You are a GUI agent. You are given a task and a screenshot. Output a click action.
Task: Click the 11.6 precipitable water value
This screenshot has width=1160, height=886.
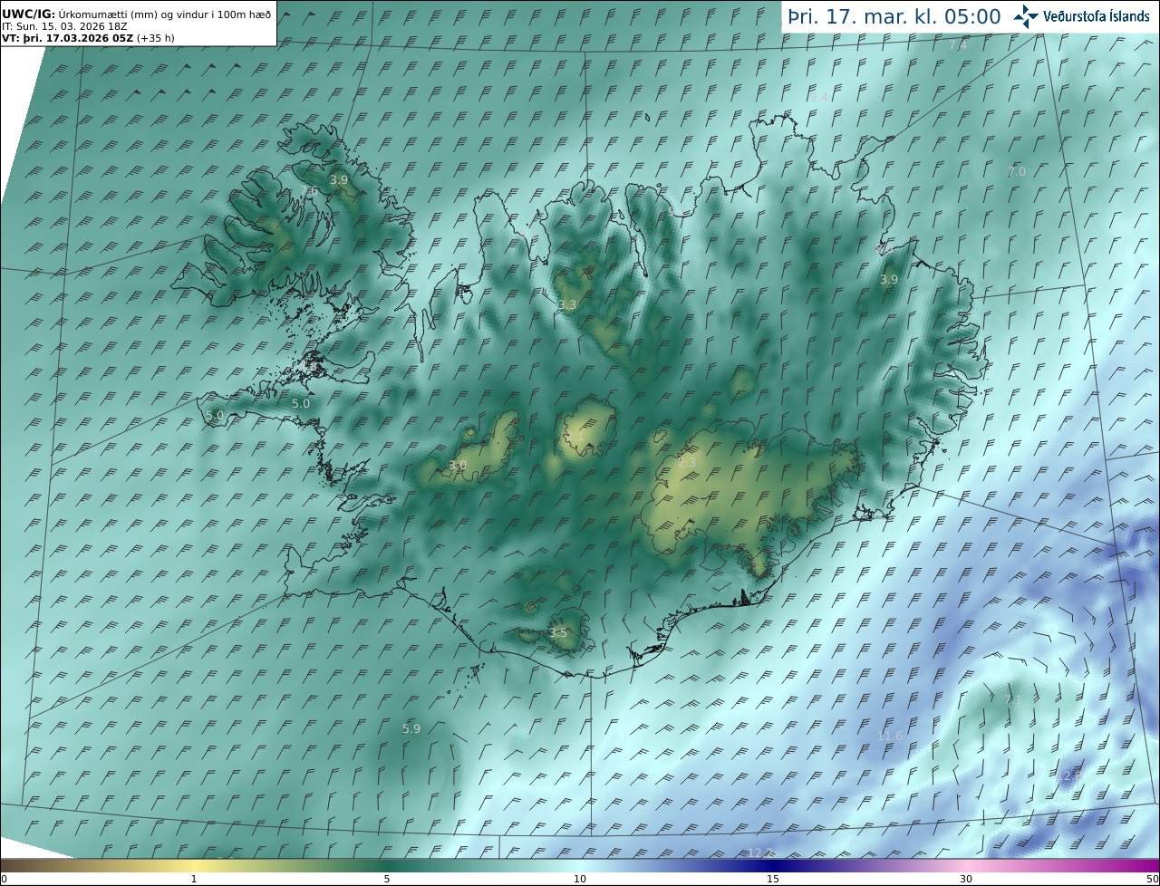(890, 737)
